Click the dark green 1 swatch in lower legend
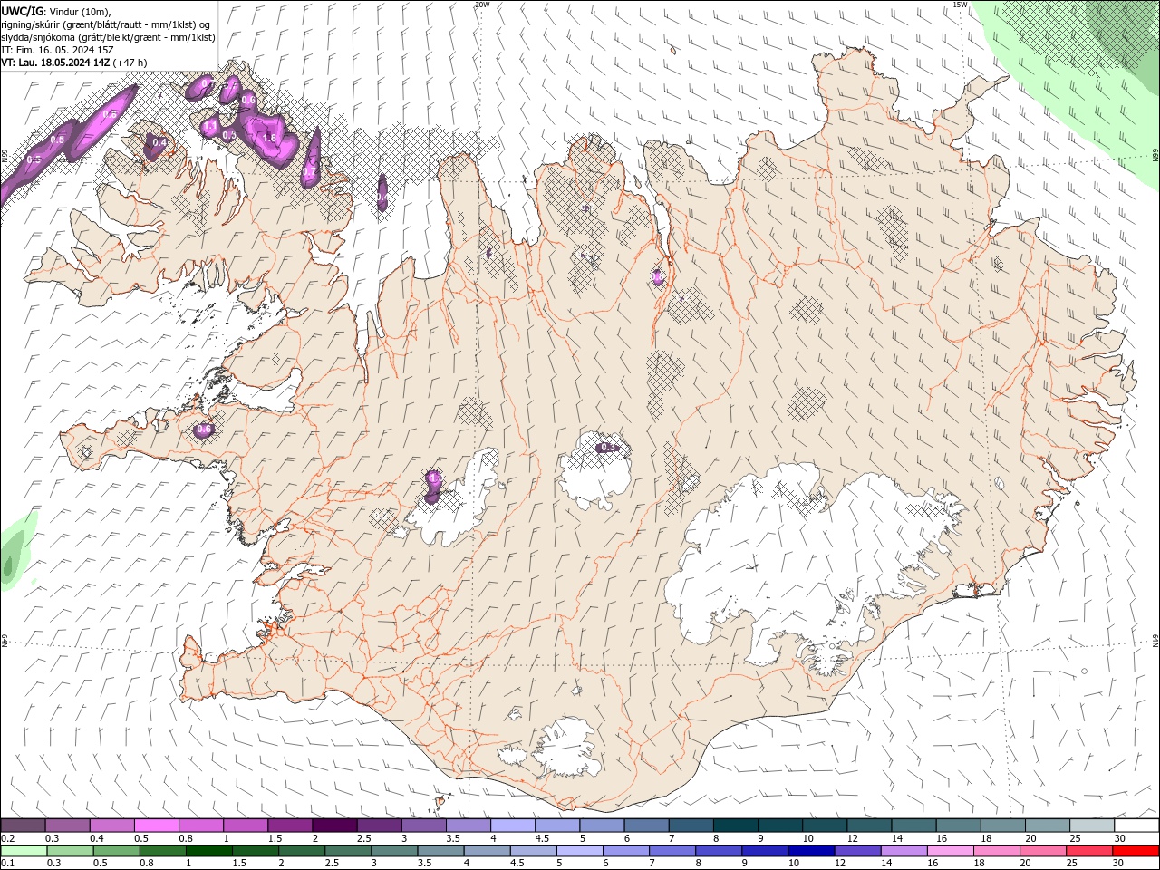This screenshot has height=870, width=1160. (x=208, y=851)
